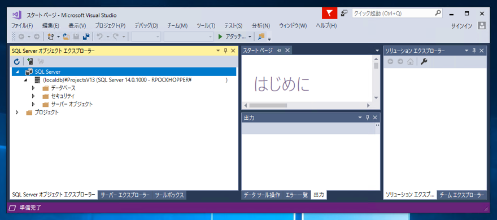Viewport: 497px width, 220px height.
Task: Click the Find in Files toolbar icon
Action: 261,37
